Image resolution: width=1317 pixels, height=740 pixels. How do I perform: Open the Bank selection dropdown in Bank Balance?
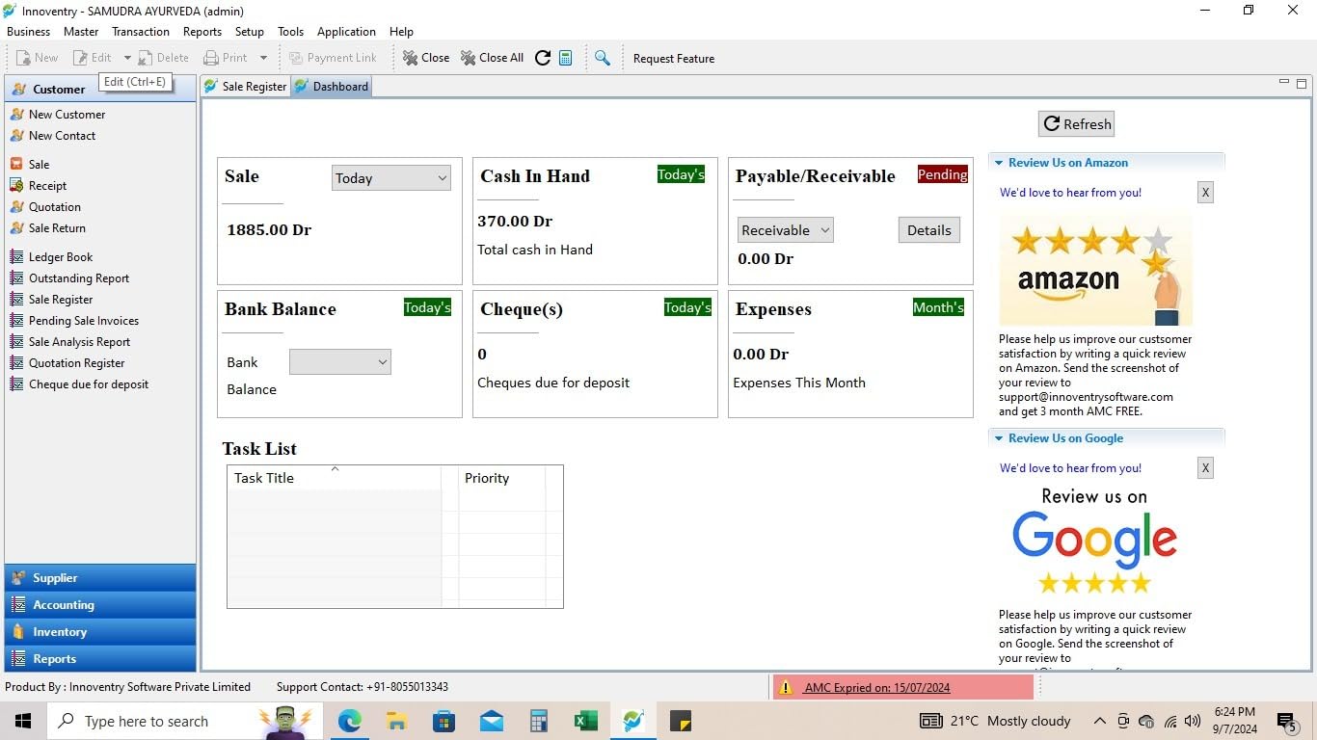(339, 361)
